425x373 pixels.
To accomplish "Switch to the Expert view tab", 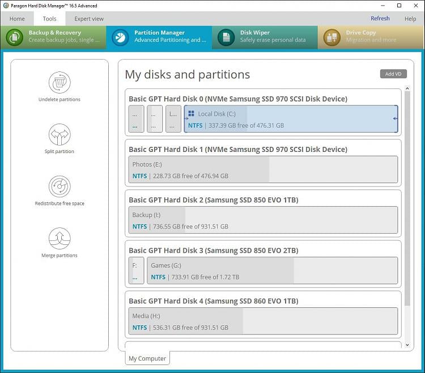I will pyautogui.click(x=89, y=19).
